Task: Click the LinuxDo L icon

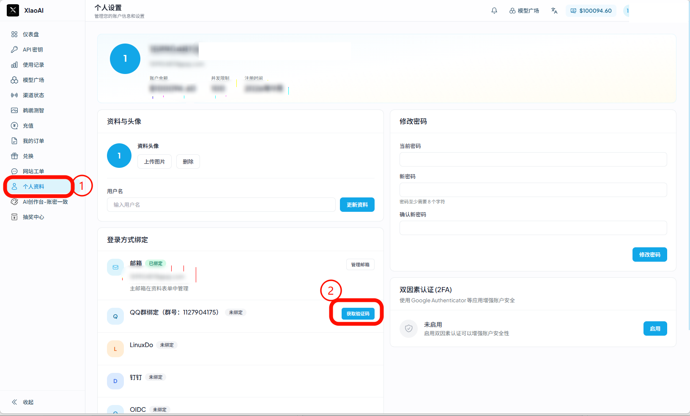Action: pyautogui.click(x=115, y=349)
